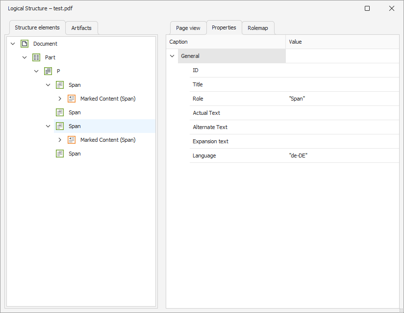
Task: Collapse the Part tree node
Action: point(25,57)
